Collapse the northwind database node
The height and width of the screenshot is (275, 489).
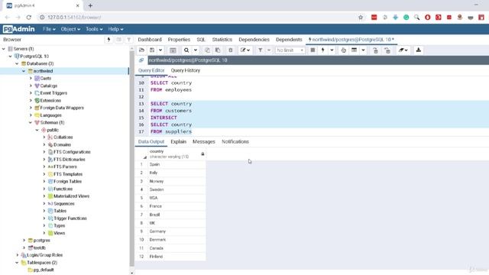(x=24, y=71)
